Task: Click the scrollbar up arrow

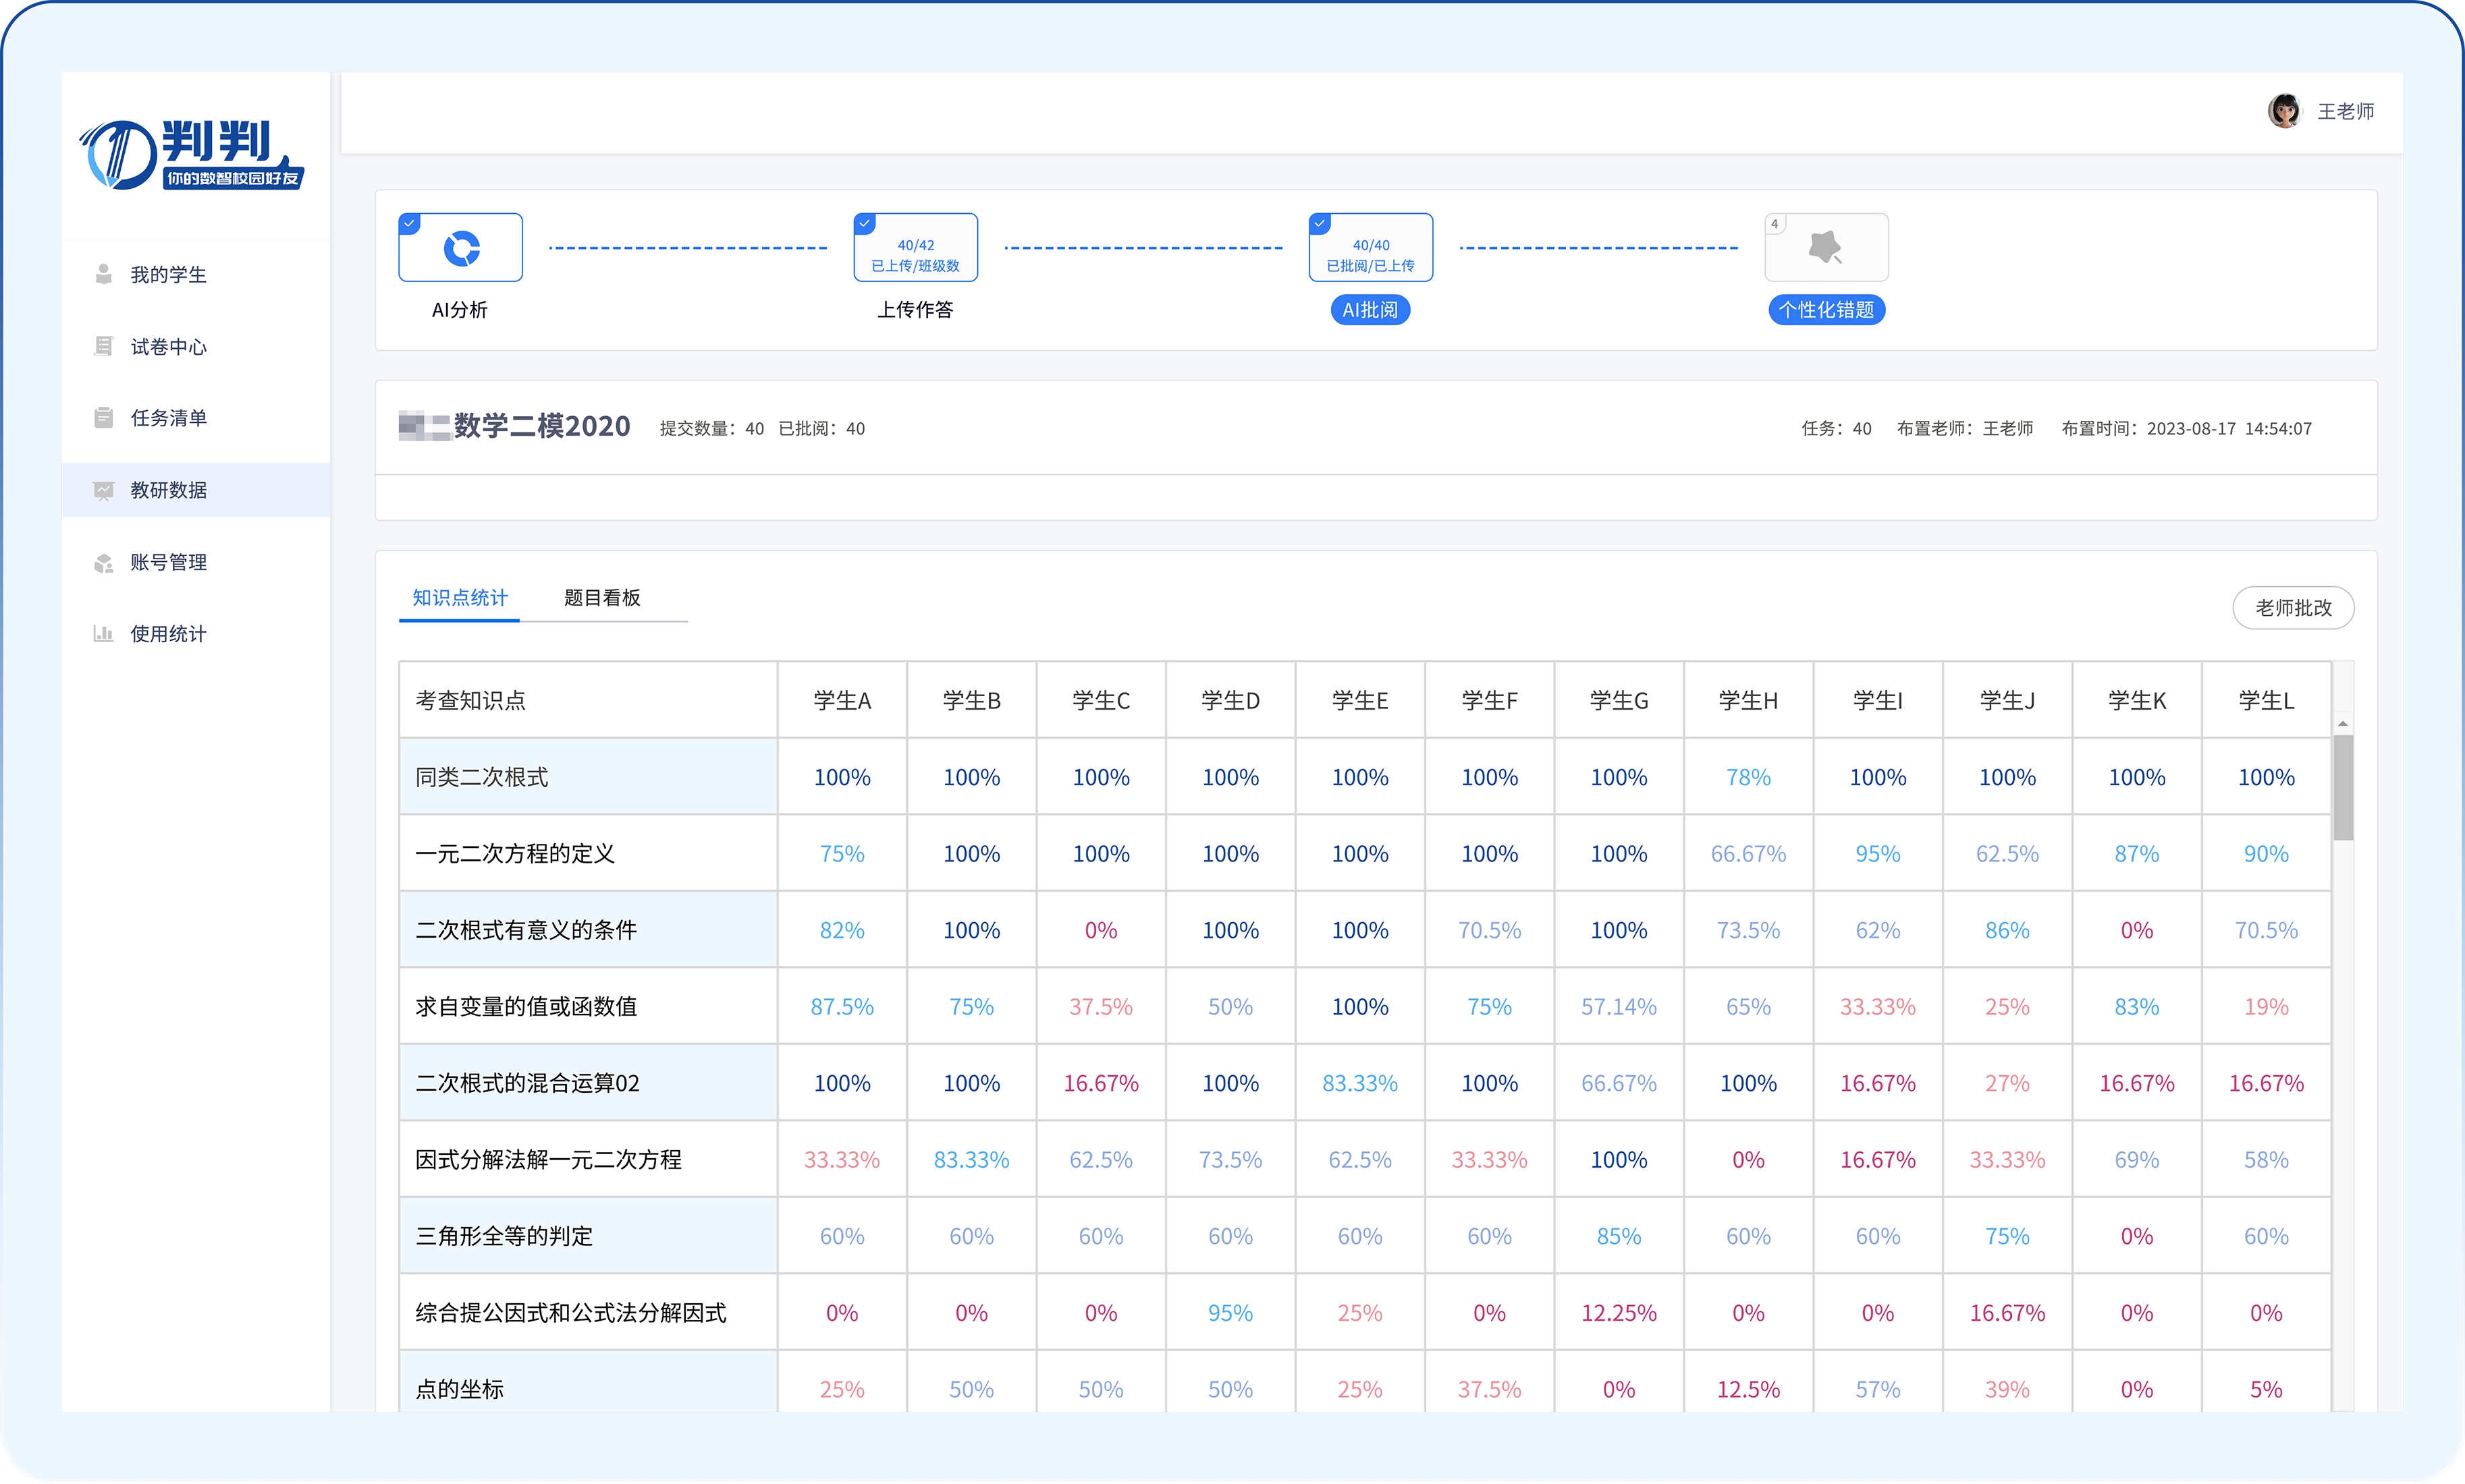Action: [x=2343, y=724]
